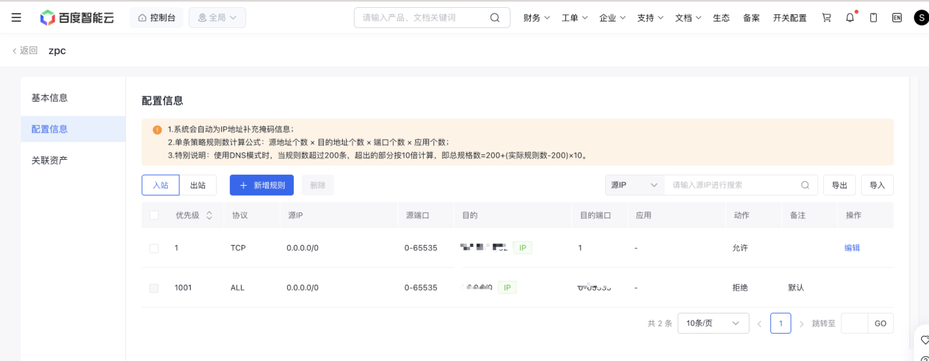This screenshot has width=929, height=361.
Task: Click the 导入 import button
Action: [877, 185]
